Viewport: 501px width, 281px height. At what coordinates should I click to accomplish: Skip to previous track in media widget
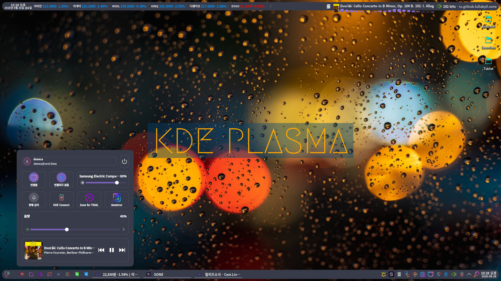click(101, 250)
